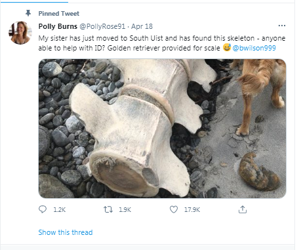Click Show this thread link

[66, 232]
